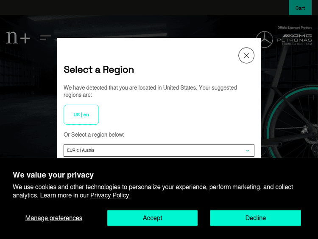Choose the suggested US | en region
Viewport: 318px width, 239px height.
point(81,115)
